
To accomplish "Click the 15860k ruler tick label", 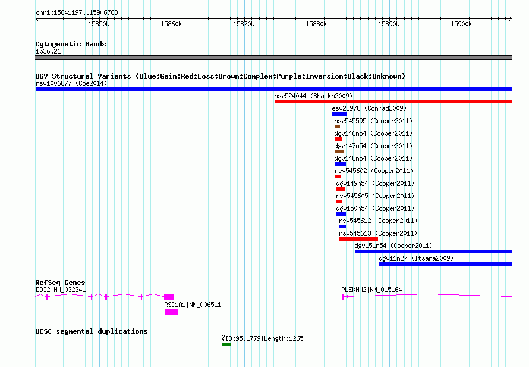I will pyautogui.click(x=171, y=24).
